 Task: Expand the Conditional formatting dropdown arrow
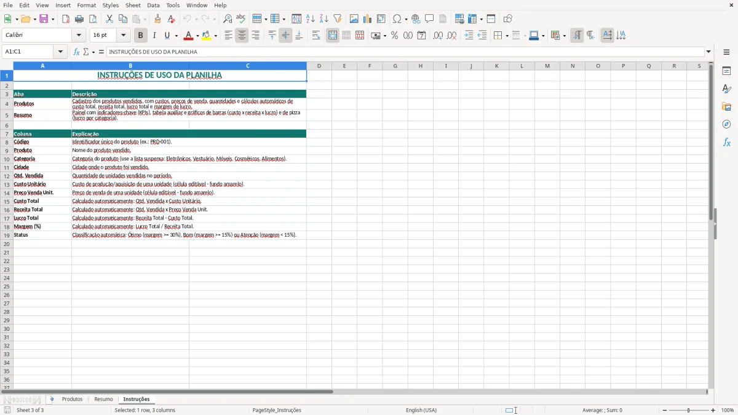564,36
